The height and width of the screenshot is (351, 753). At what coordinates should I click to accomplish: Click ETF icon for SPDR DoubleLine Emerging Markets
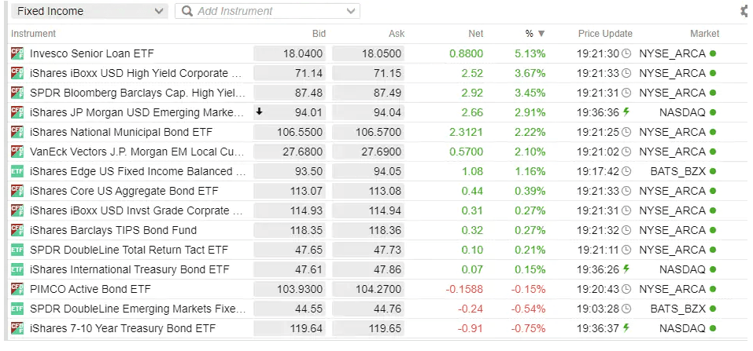click(17, 309)
